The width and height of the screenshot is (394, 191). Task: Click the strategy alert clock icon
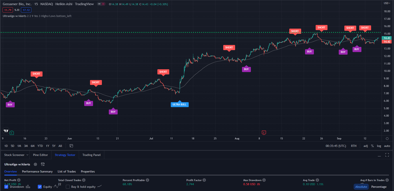coord(43,164)
